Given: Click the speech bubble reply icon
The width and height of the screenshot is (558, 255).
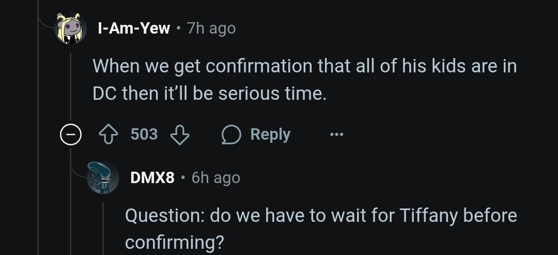Looking at the screenshot, I should tap(231, 135).
